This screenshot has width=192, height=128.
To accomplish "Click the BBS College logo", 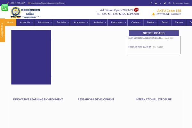I will [x=25, y=12].
